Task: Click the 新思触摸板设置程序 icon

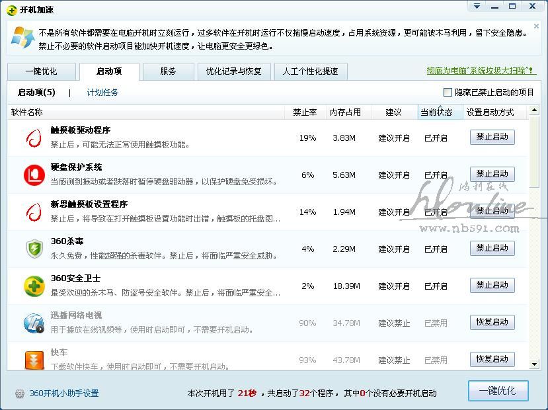Action: click(x=34, y=212)
